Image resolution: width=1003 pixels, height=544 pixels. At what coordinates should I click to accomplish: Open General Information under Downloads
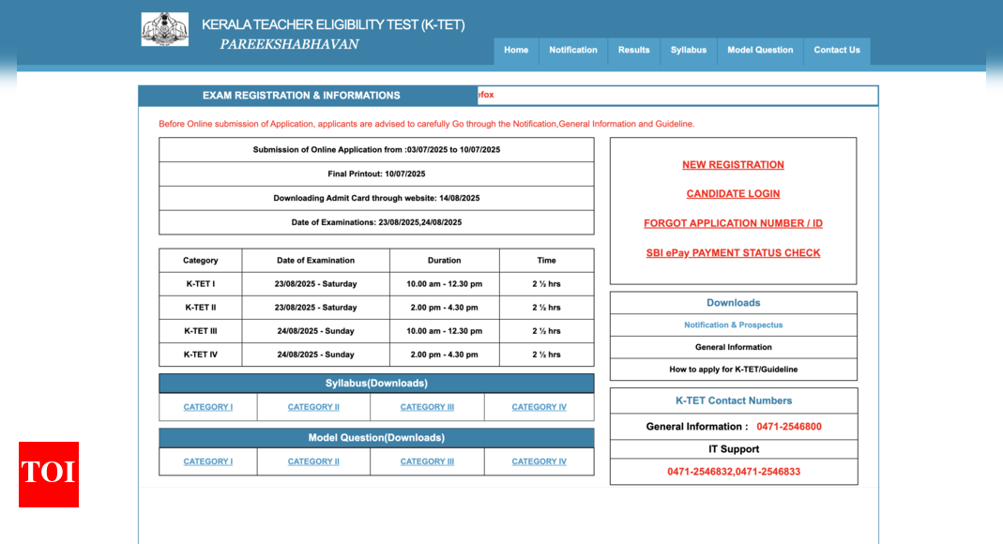733,347
